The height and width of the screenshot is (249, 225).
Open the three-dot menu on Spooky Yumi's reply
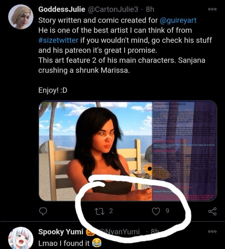(212, 231)
